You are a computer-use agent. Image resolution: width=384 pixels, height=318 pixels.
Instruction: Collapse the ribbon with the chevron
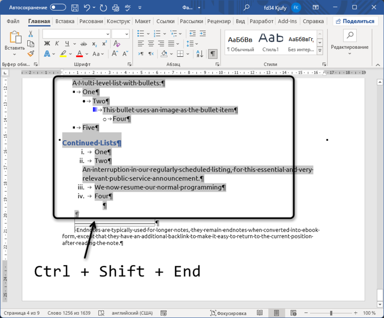coord(378,65)
